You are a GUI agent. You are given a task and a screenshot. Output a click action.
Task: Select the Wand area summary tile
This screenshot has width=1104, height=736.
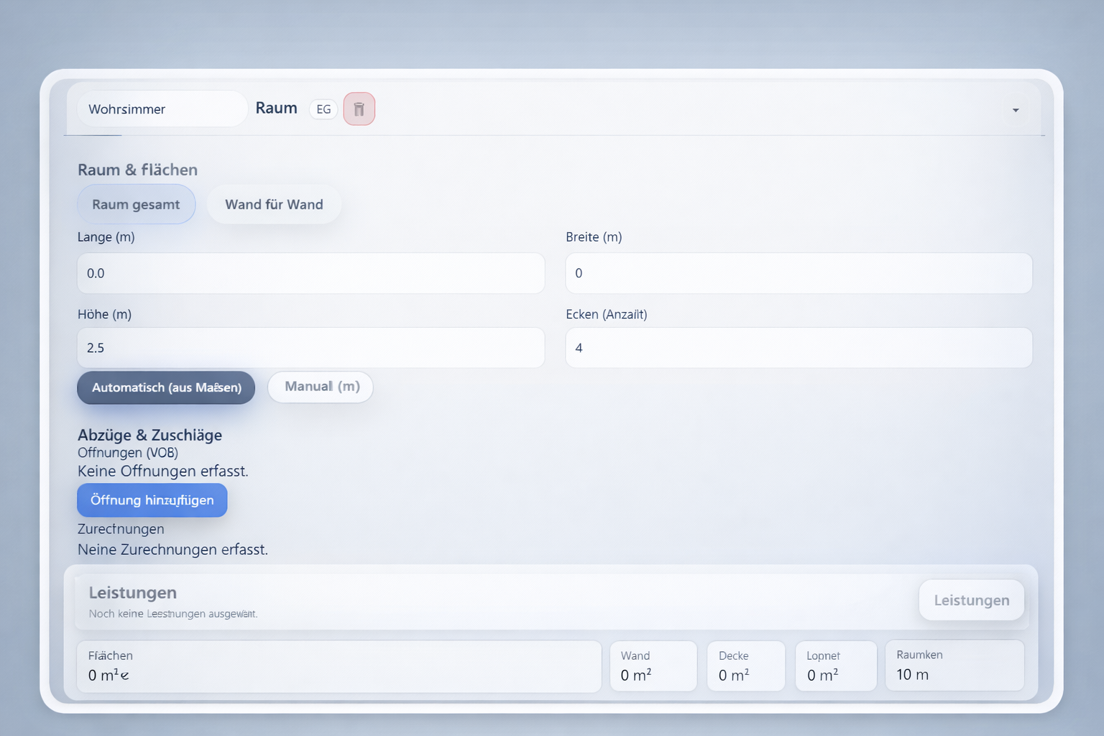[x=653, y=666]
